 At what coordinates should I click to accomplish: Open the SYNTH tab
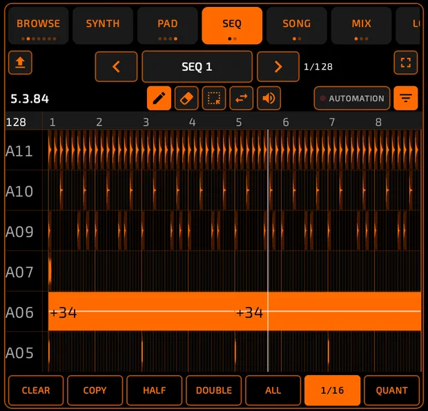[103, 26]
